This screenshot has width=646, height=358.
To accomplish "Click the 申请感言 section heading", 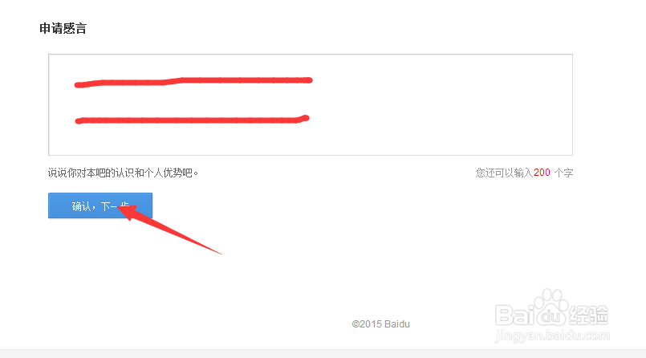I will point(63,28).
